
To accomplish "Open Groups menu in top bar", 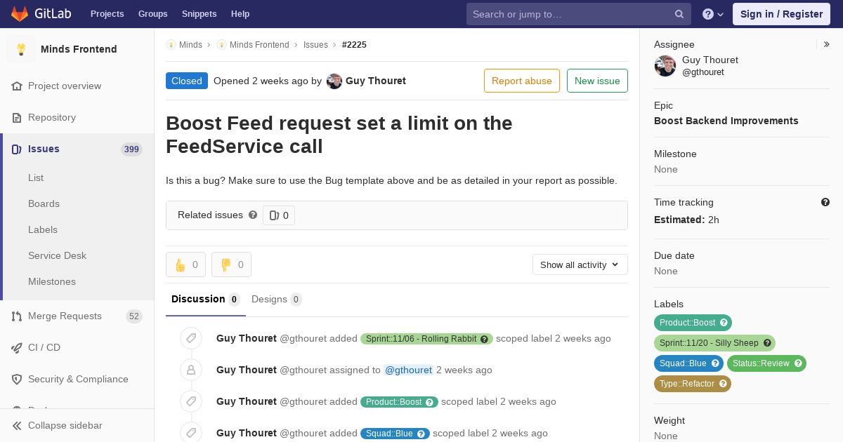I will pos(152,14).
